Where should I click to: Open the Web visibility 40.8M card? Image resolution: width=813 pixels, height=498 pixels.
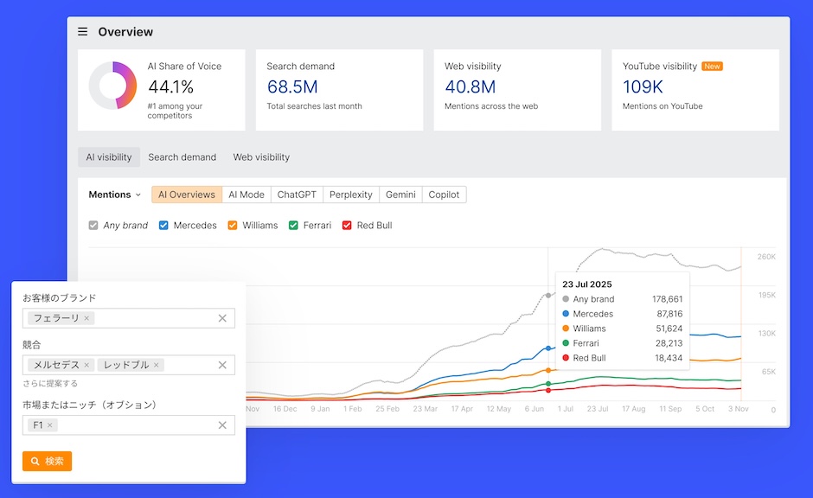(517, 90)
